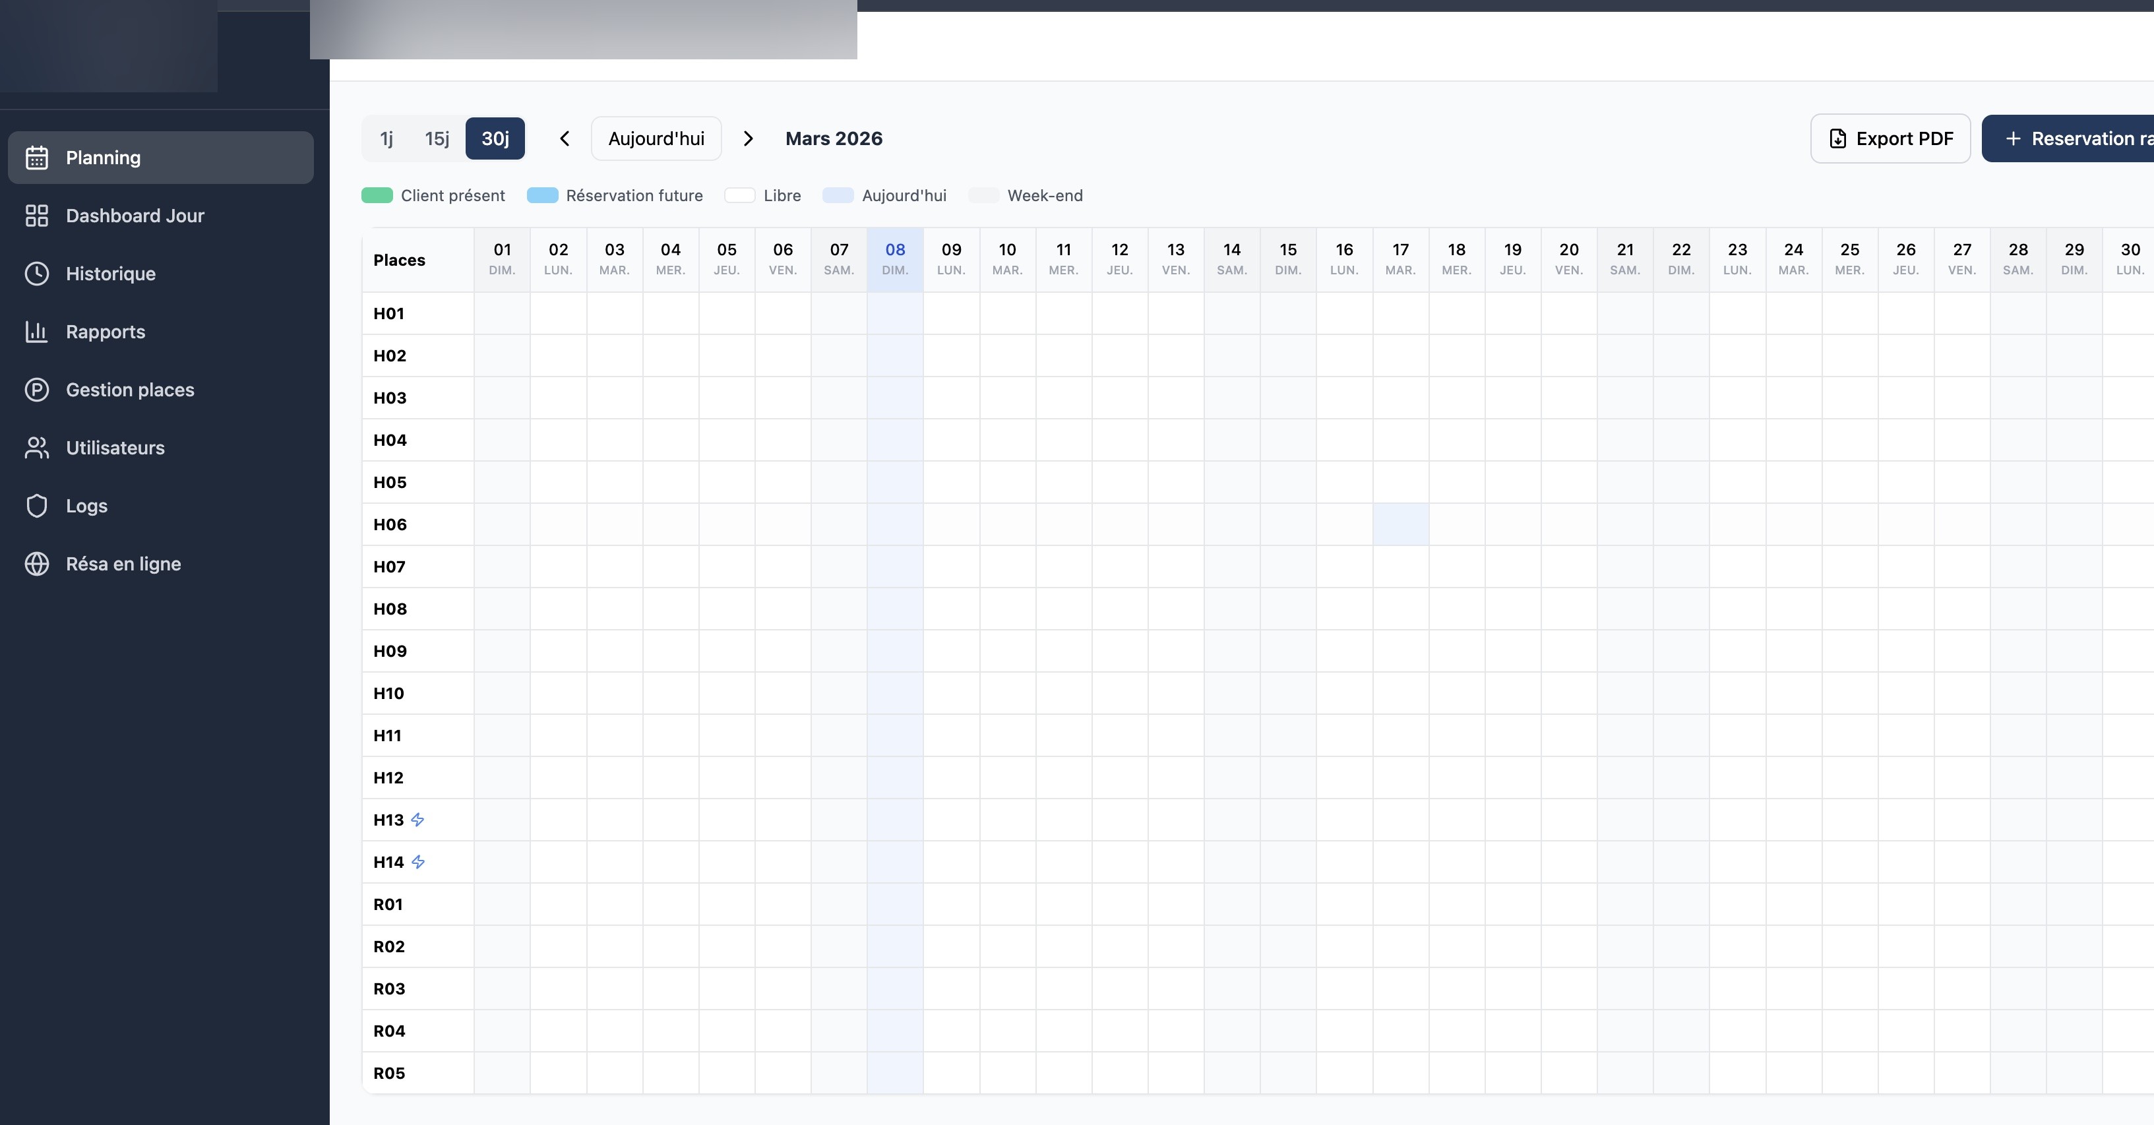Viewport: 2154px width, 1125px height.
Task: Export the planning as PDF
Action: 1890,138
